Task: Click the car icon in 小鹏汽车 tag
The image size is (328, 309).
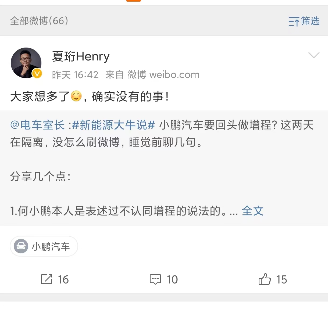Action: click(x=22, y=246)
